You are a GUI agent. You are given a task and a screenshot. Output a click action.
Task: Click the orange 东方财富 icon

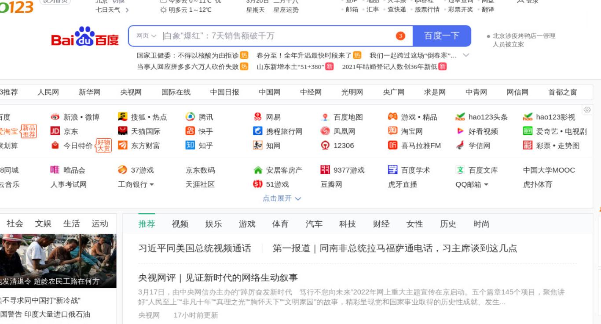coord(123,145)
